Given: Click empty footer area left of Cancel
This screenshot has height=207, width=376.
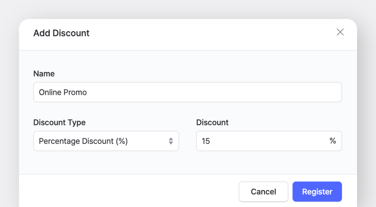Looking at the screenshot, I should pyautogui.click(x=127, y=191).
